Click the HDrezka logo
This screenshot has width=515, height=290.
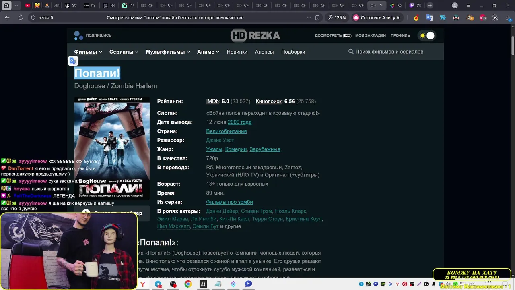pos(255,35)
